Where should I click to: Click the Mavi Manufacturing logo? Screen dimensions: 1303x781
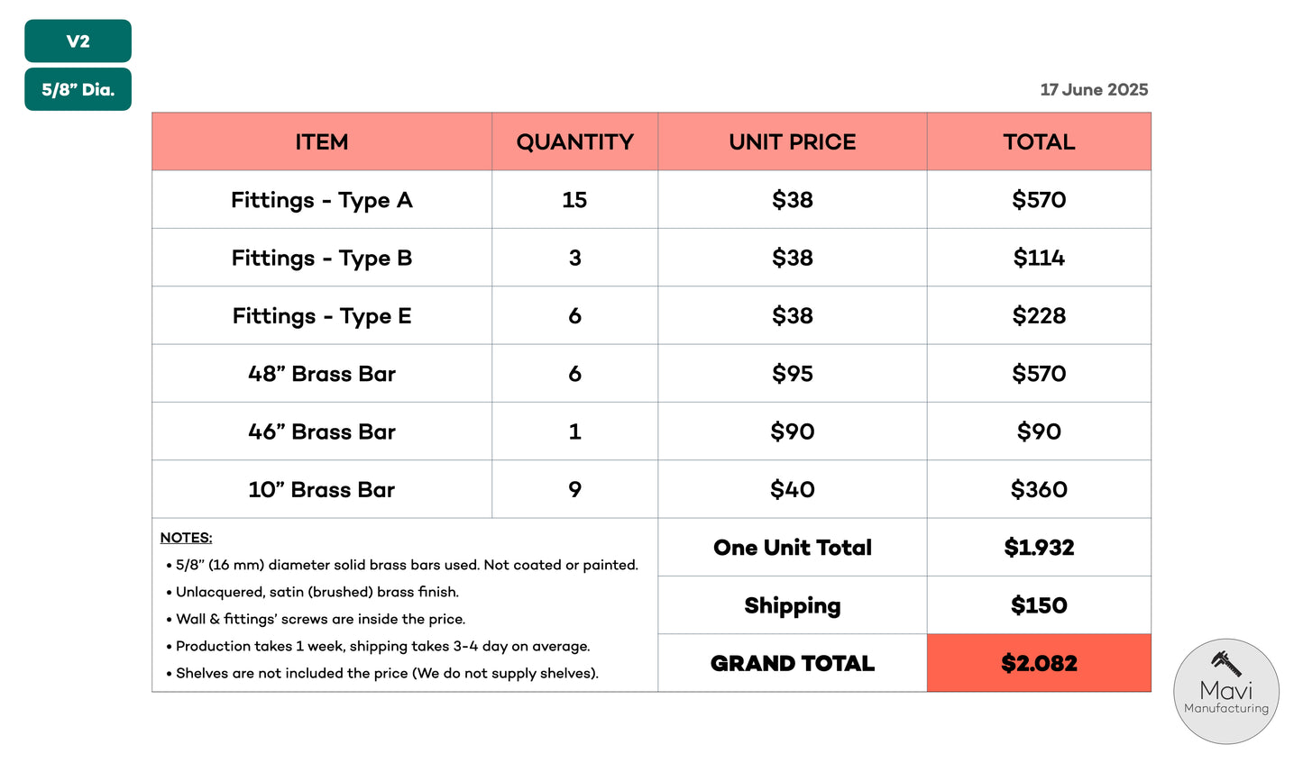pyautogui.click(x=1225, y=692)
